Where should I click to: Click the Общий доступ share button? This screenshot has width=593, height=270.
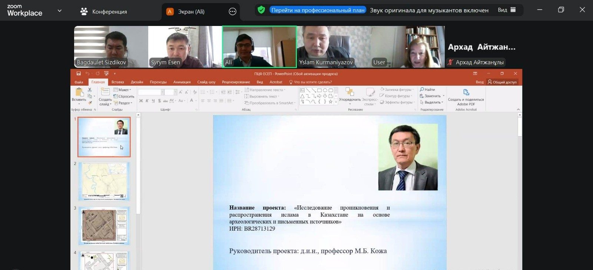click(502, 82)
